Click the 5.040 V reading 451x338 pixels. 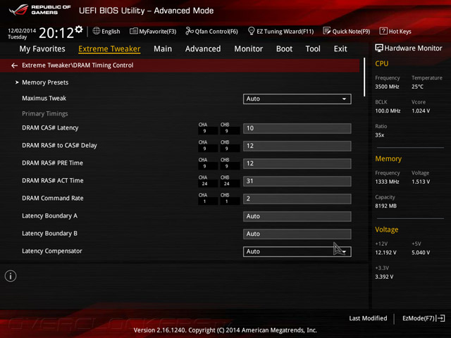pyautogui.click(x=421, y=253)
